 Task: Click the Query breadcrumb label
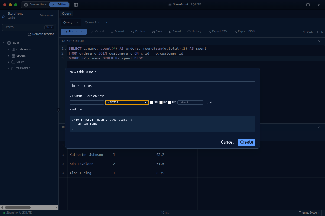[66, 13]
